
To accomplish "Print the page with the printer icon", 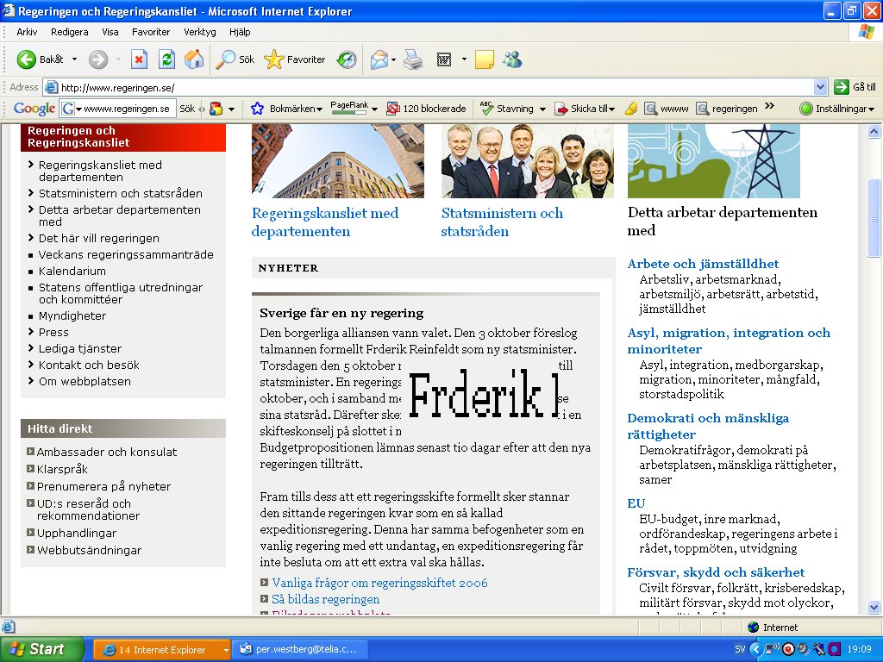I will coord(413,59).
